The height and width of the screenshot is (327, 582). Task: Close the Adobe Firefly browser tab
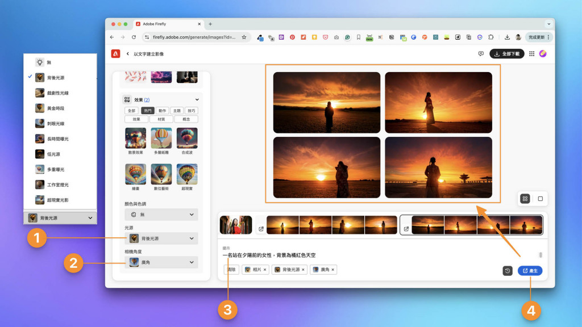(199, 24)
